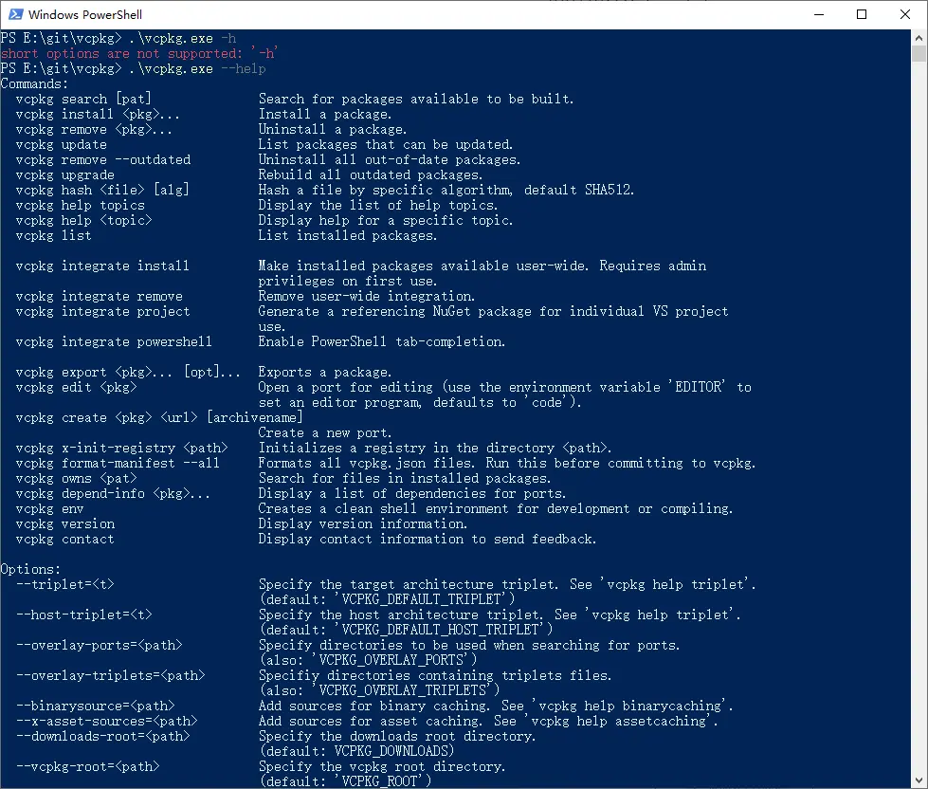Image resolution: width=928 pixels, height=789 pixels.
Task: Click "(also: 'VCPKG_OVERLAY_PORTS')" text
Action: click(x=368, y=660)
